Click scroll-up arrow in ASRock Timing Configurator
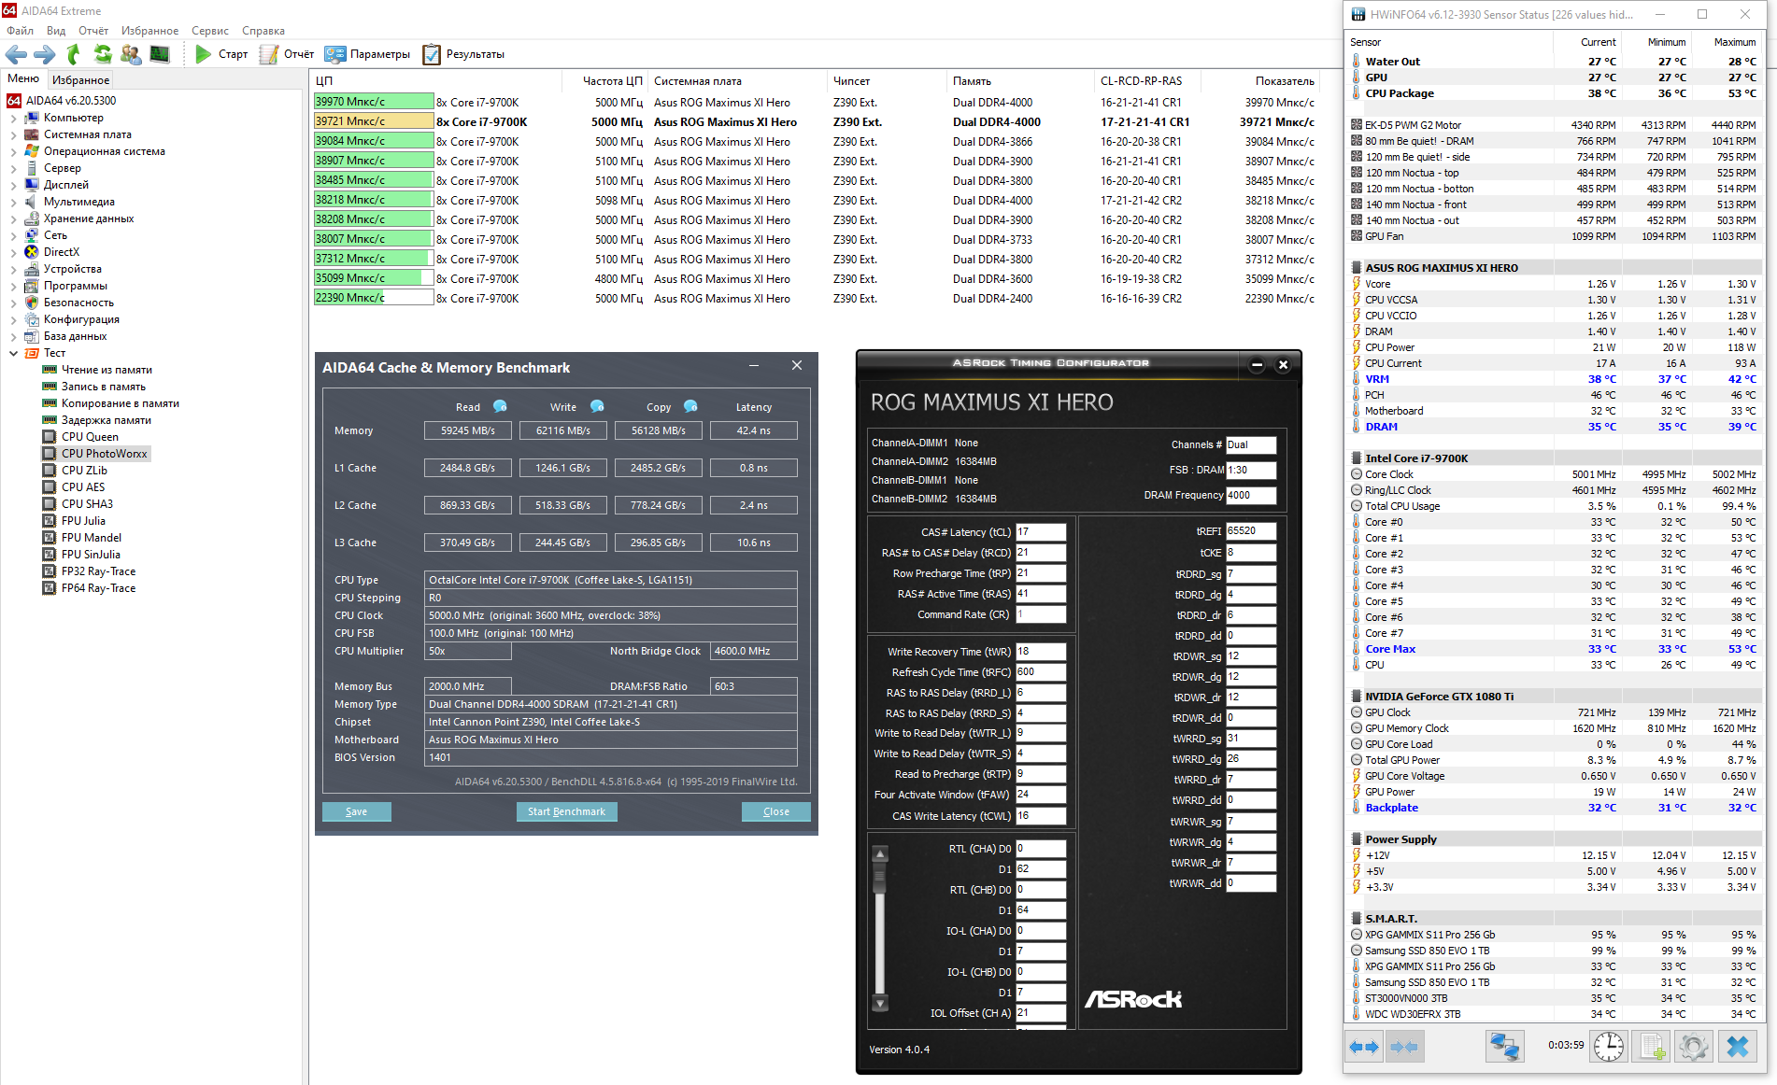Viewport: 1777px width, 1085px height. tap(879, 853)
